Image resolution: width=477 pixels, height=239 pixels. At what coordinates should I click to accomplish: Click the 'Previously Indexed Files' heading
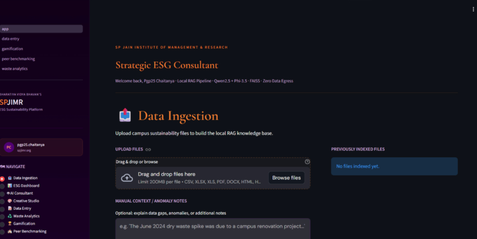[358, 149]
